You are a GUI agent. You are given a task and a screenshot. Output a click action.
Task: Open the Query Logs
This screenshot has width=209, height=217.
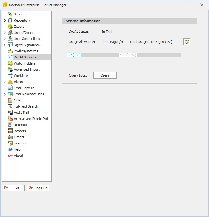(x=105, y=75)
